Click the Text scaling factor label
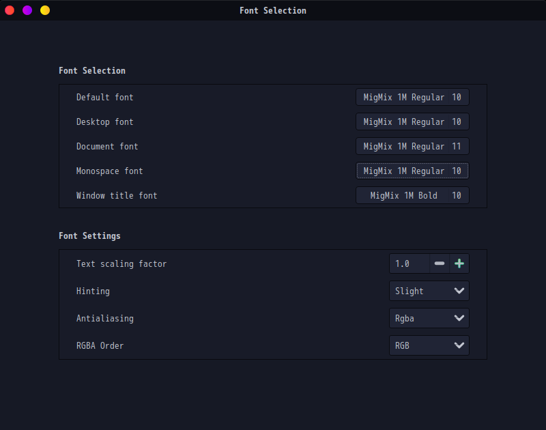The height and width of the screenshot is (430, 546). (x=121, y=263)
